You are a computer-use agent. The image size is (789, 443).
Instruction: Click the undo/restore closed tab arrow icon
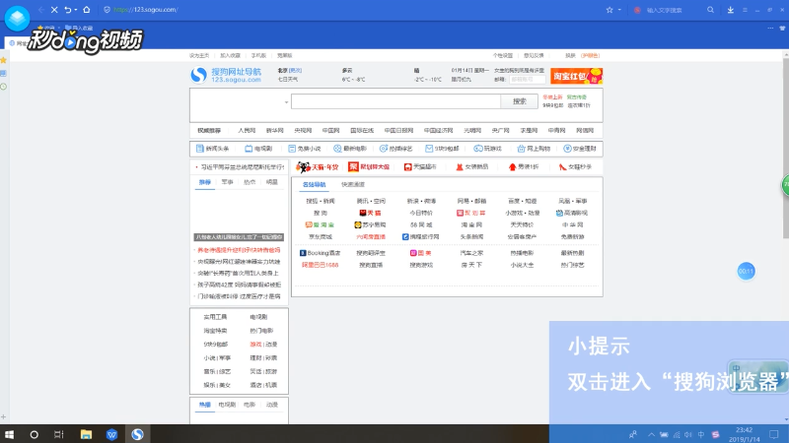(x=67, y=10)
